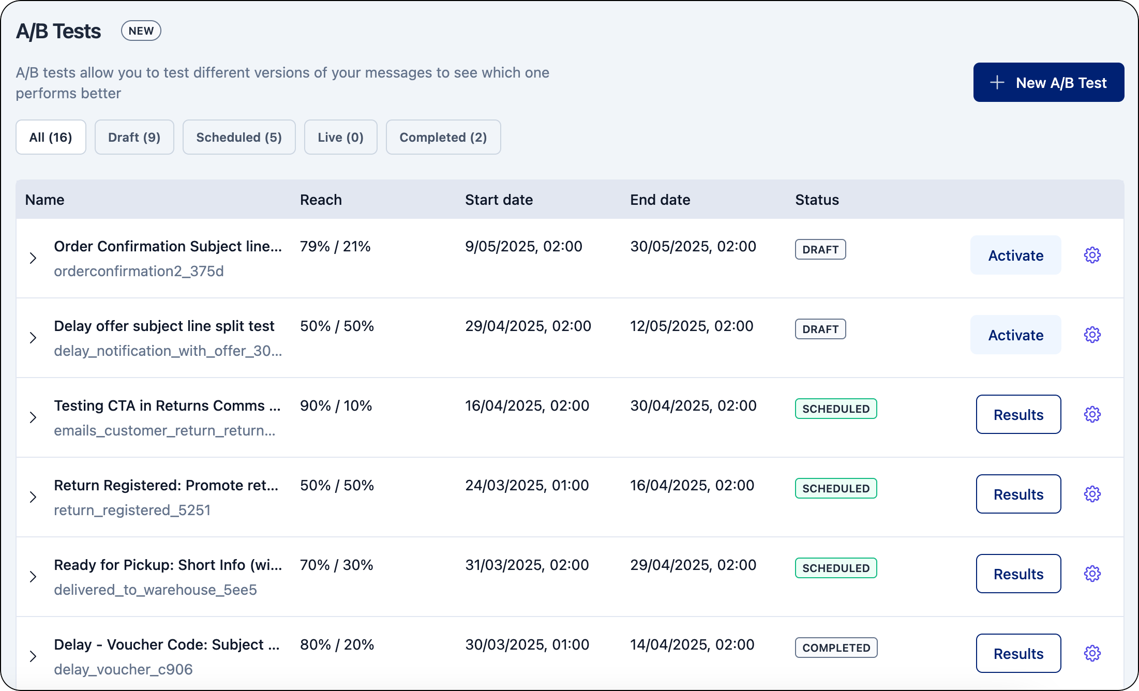Switch to the Draft (9) filter tab

point(134,137)
